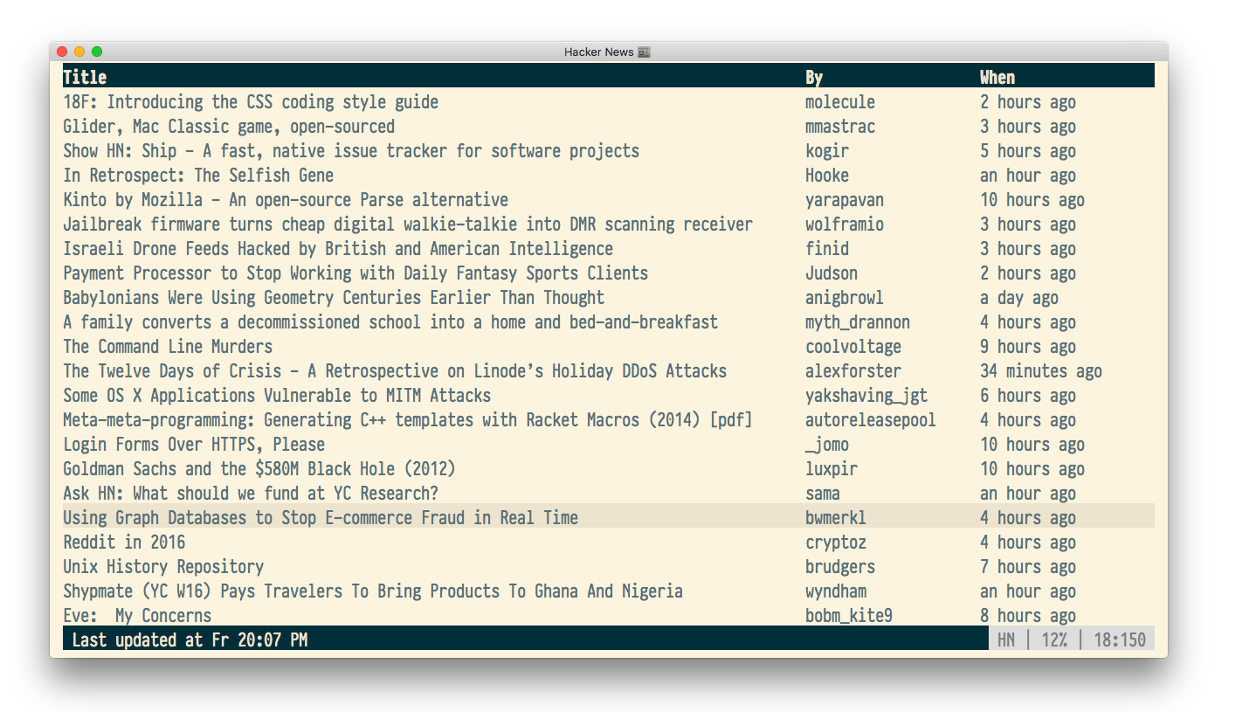Open the story about 18F CSS style guide

(251, 102)
